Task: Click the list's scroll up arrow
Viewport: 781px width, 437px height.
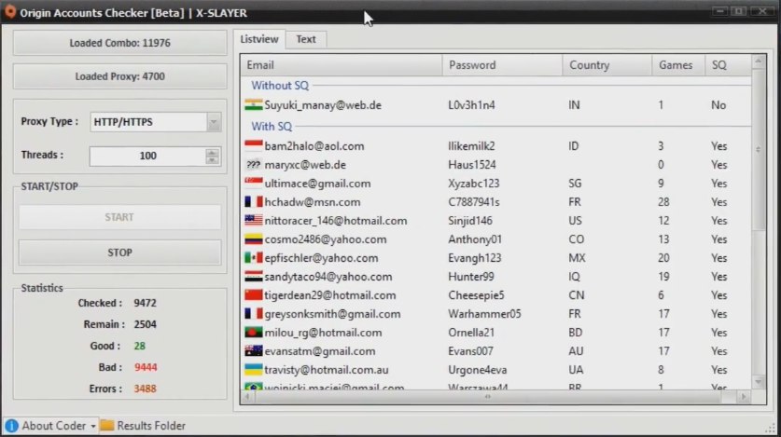Action: [758, 61]
